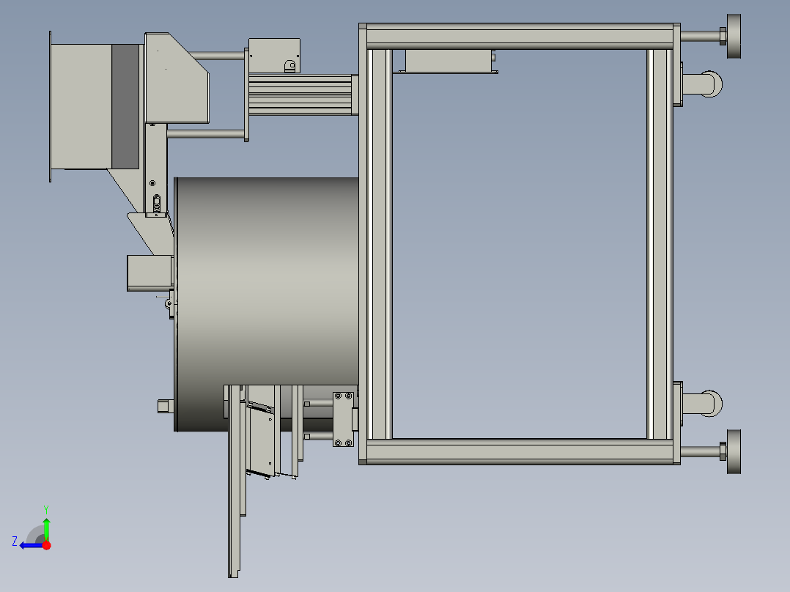This screenshot has height=592, width=790.
Task: Select the top-right hand wheel knob
Action: pos(734,37)
